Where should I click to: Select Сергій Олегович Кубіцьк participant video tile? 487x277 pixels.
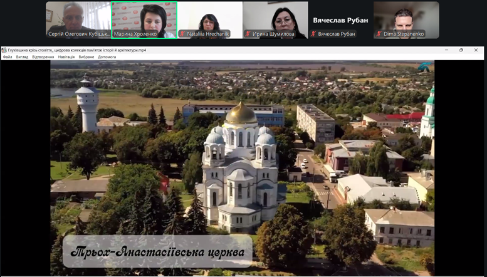pos(78,20)
